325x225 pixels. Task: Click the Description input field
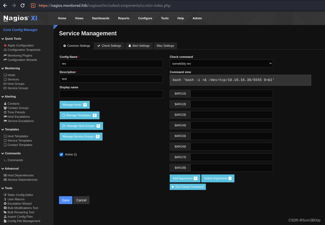point(111,79)
